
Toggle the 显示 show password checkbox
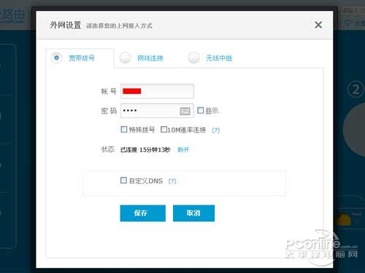coord(200,111)
